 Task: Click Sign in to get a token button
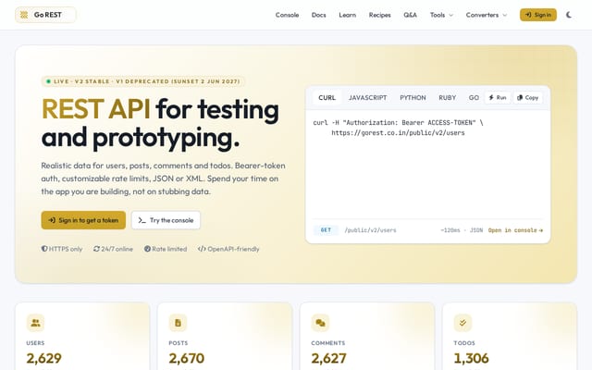click(83, 220)
